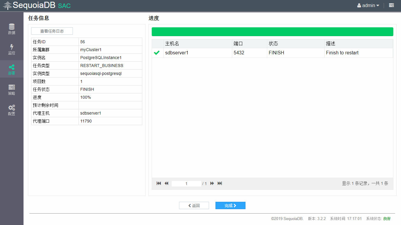Select the 监控 (Monitoring) sidebar icon
The height and width of the screenshot is (225, 401).
point(11,48)
